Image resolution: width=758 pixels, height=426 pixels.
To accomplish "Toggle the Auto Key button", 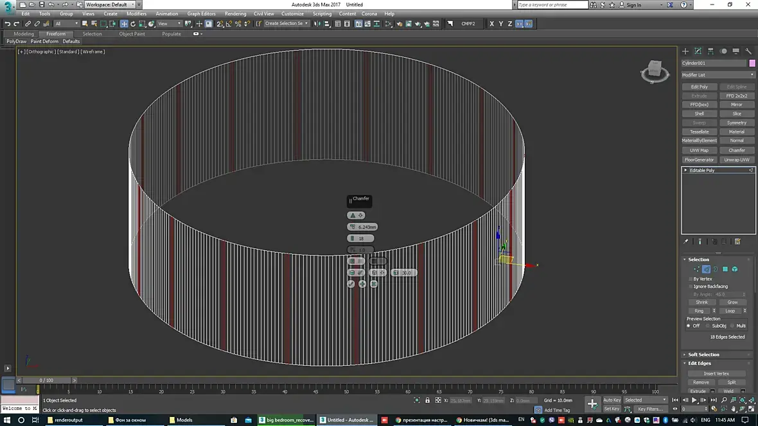I will (612, 400).
